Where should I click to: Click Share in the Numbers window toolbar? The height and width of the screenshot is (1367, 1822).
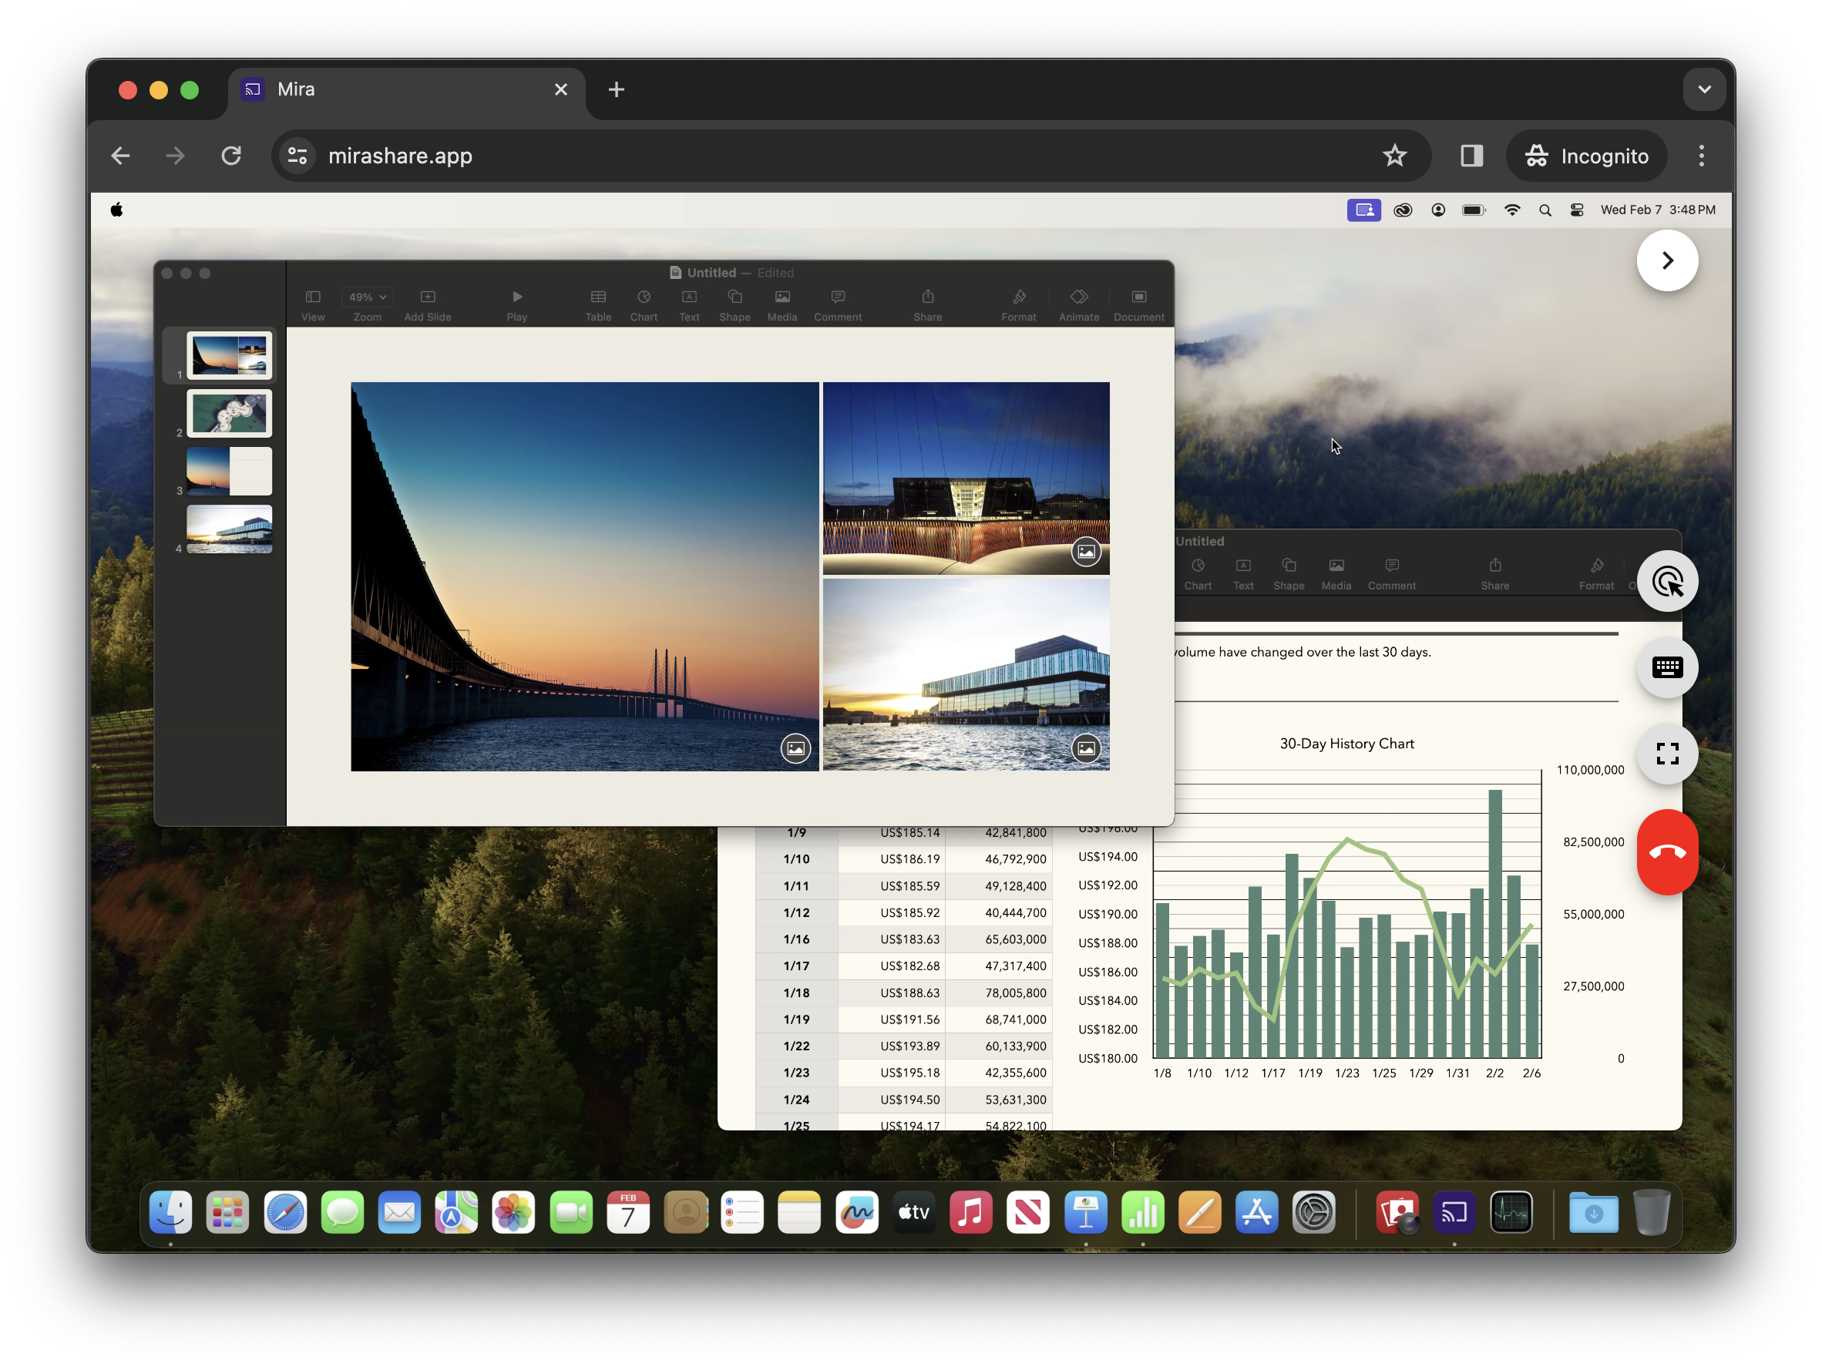click(1495, 574)
